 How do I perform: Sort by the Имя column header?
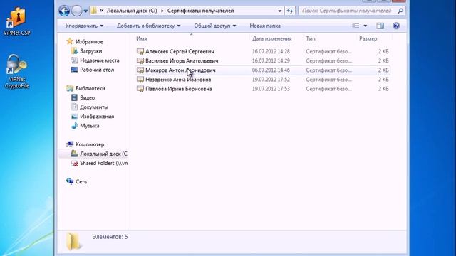tap(142, 38)
